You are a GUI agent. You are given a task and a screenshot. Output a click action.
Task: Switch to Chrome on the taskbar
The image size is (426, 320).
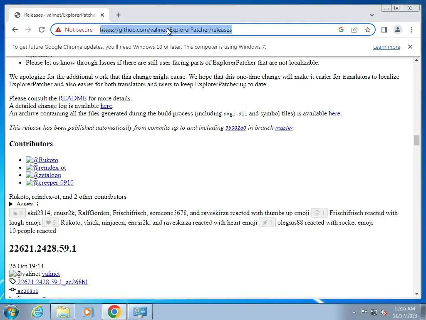click(114, 312)
